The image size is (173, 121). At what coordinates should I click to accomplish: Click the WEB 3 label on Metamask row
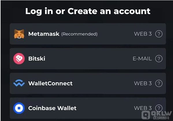point(143,34)
